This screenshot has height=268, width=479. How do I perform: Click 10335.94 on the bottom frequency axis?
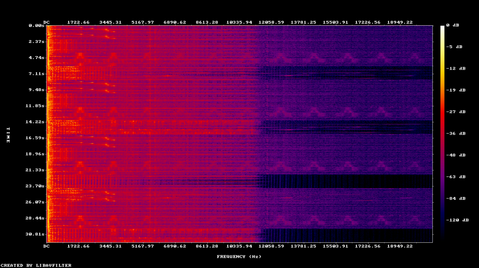coord(239,246)
